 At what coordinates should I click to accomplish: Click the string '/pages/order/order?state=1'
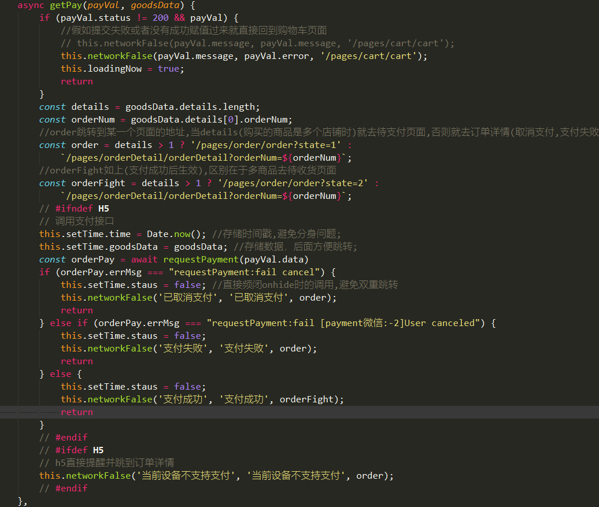point(266,145)
